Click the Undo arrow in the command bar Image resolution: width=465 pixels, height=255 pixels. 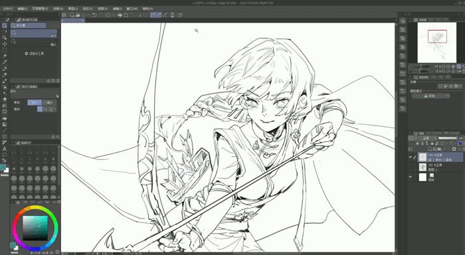pos(94,15)
